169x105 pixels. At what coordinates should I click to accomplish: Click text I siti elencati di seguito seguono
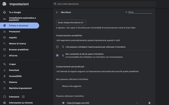(x=97, y=71)
